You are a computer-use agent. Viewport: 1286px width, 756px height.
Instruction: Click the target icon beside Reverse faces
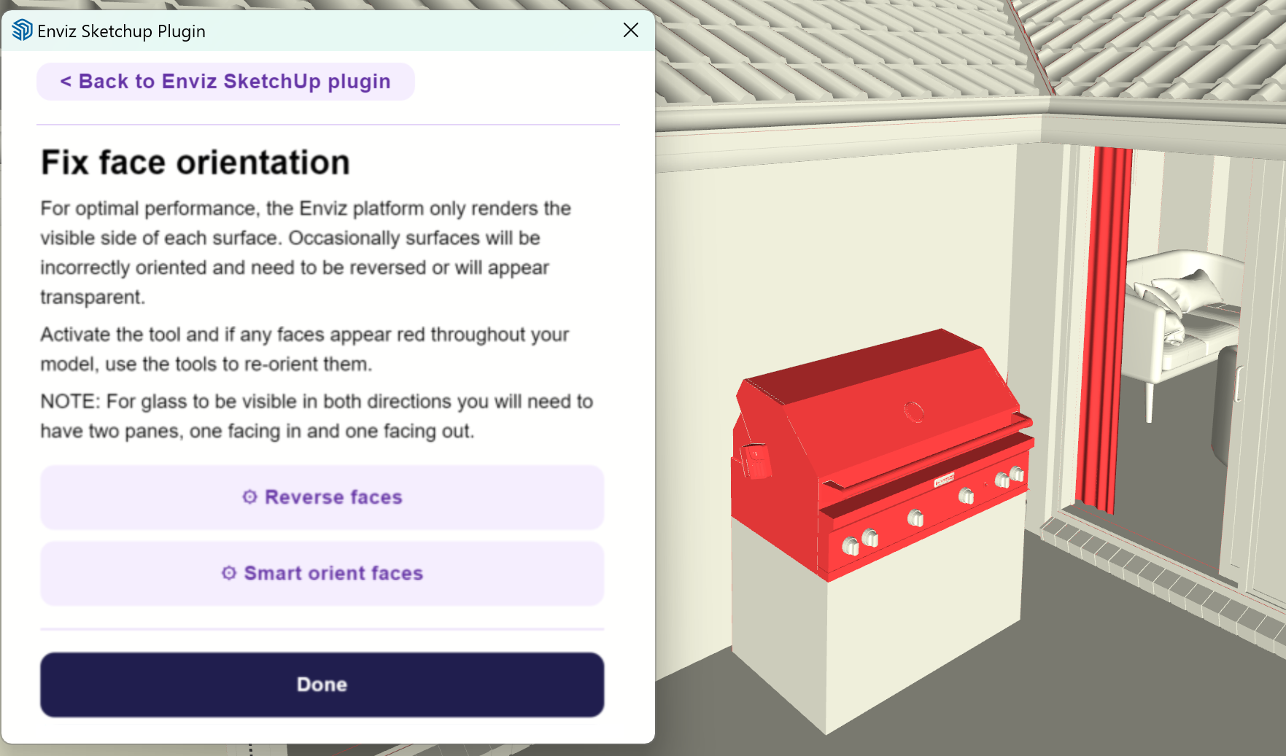pos(249,497)
